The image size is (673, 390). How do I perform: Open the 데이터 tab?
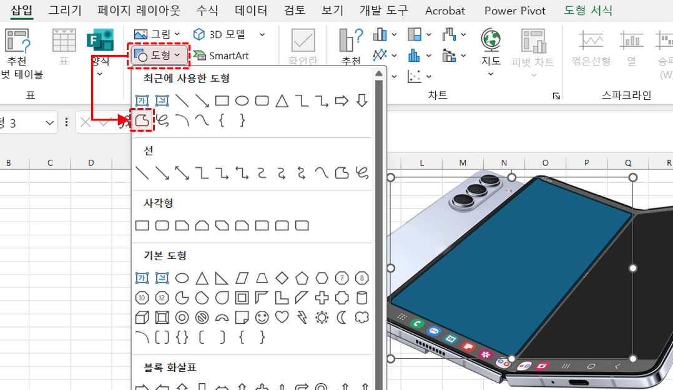(x=251, y=11)
